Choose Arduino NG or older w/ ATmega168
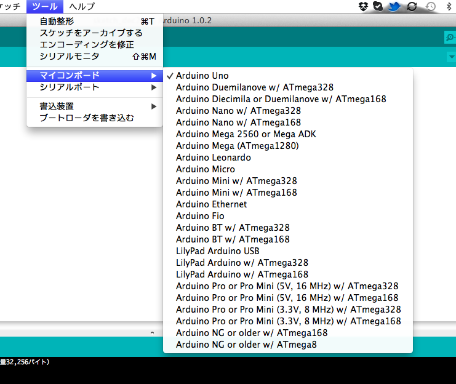 point(288,333)
